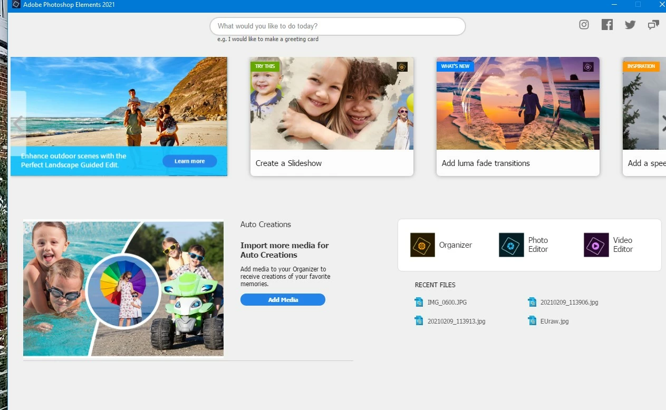Minimize the Photoshop Elements window
The image size is (666, 410).
tap(614, 5)
